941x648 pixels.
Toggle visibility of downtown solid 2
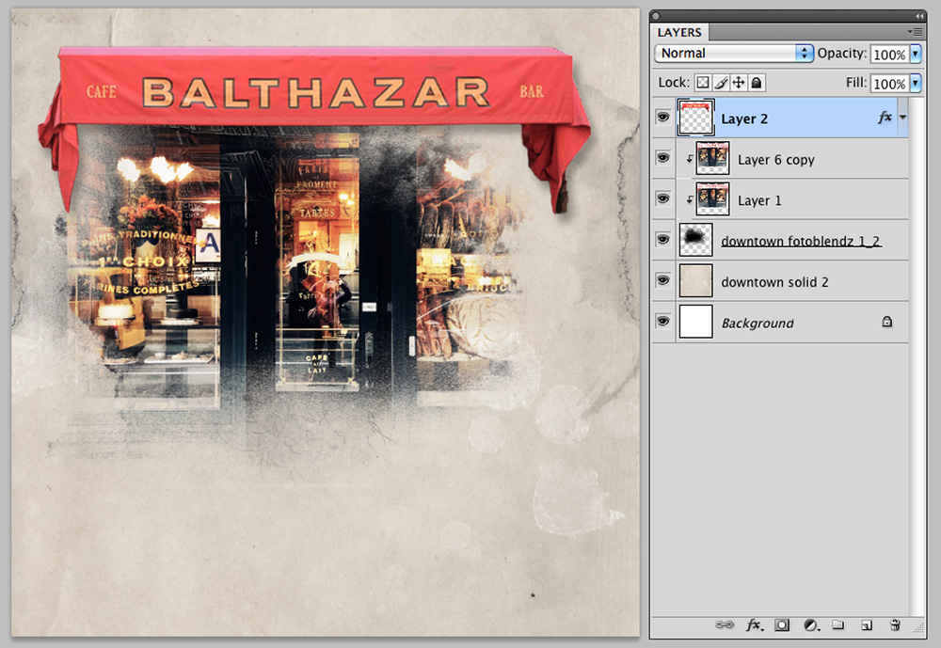click(663, 280)
